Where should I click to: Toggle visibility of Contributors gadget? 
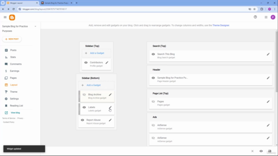click(x=86, y=62)
